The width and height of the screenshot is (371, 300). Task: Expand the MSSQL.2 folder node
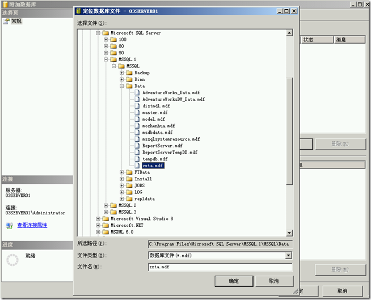click(x=106, y=205)
